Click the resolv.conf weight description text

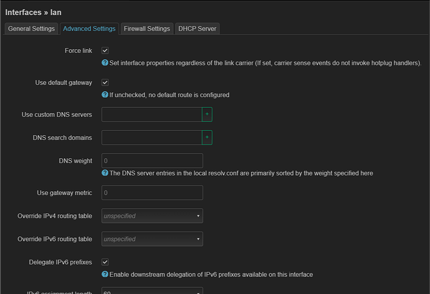pos(241,173)
